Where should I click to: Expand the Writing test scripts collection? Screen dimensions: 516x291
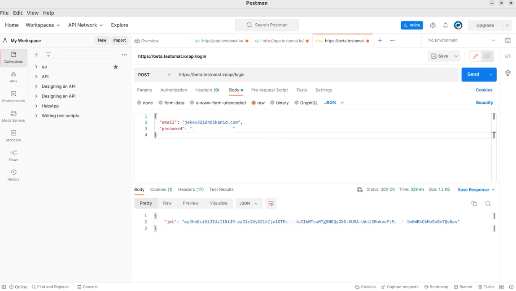pos(36,116)
